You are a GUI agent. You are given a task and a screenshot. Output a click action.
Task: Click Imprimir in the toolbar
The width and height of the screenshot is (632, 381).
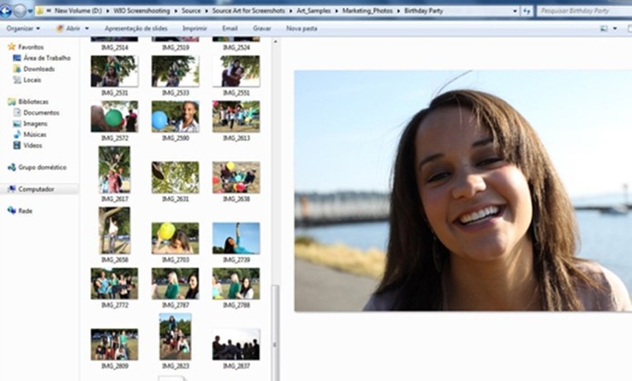[x=194, y=29]
